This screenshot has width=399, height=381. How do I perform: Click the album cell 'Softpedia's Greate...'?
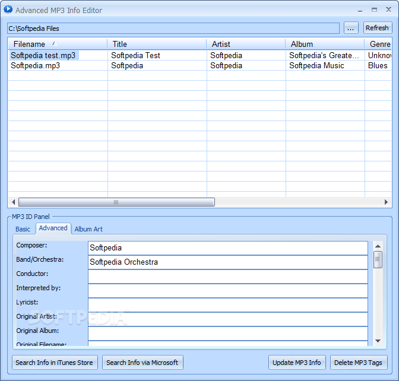pyautogui.click(x=324, y=55)
